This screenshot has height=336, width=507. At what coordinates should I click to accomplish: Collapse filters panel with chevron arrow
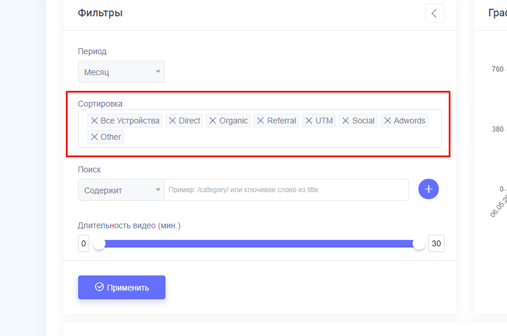point(435,13)
